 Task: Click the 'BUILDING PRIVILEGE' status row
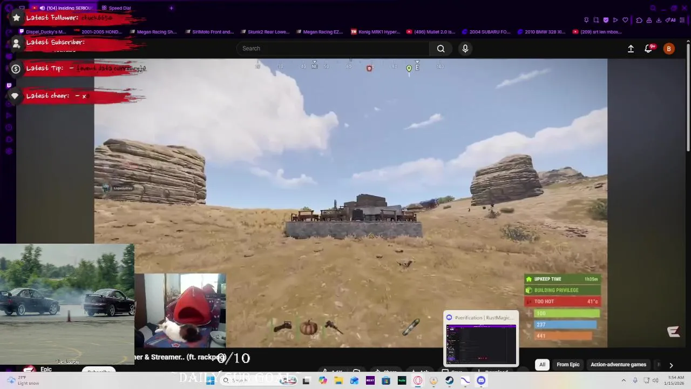coord(563,290)
